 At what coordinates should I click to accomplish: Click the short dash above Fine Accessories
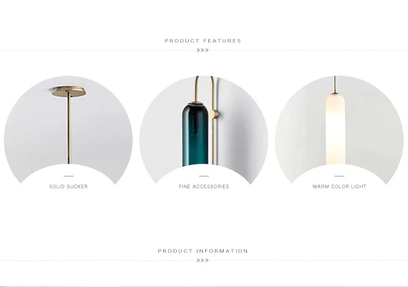pyautogui.click(x=204, y=176)
